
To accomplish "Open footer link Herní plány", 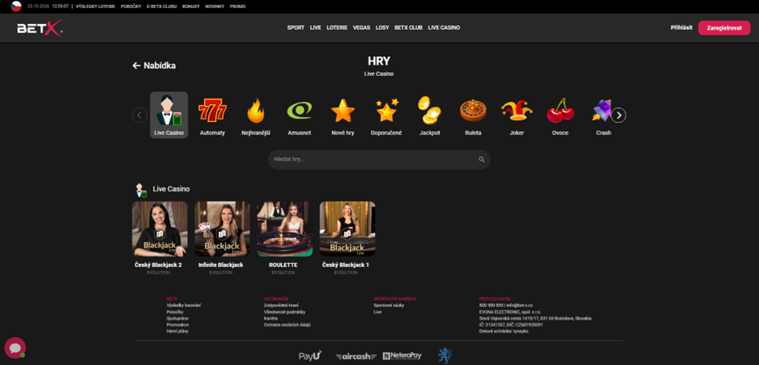I will (x=178, y=331).
